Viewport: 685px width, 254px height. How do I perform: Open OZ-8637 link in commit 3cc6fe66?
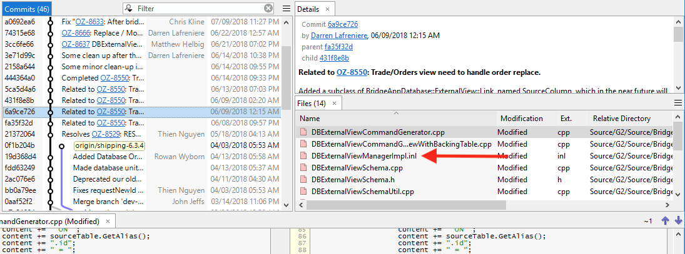[x=76, y=44]
